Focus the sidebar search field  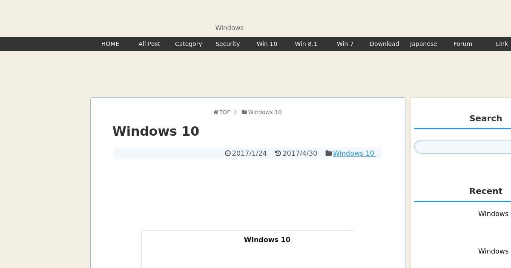click(462, 147)
